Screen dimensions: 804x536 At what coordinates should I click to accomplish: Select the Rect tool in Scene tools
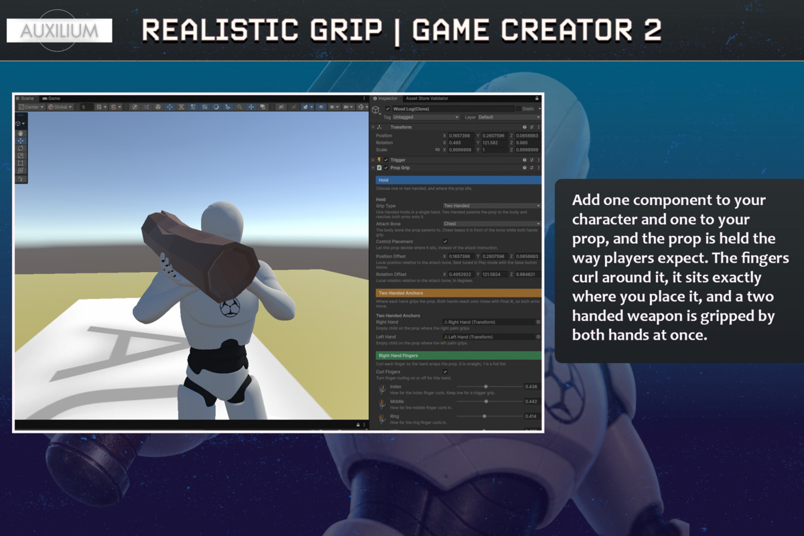point(21,163)
